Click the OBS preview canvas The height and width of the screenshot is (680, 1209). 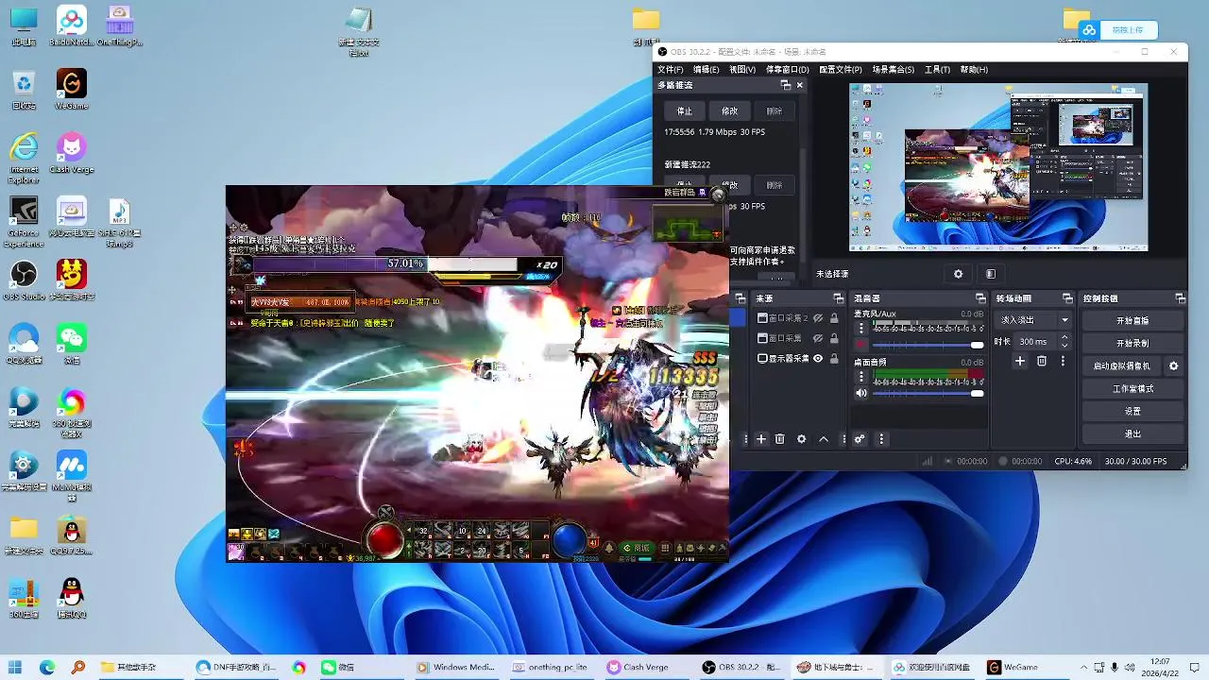[x=998, y=167]
